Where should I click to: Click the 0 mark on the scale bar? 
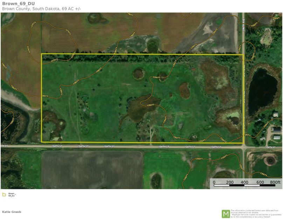pyautogui.click(x=214, y=182)
